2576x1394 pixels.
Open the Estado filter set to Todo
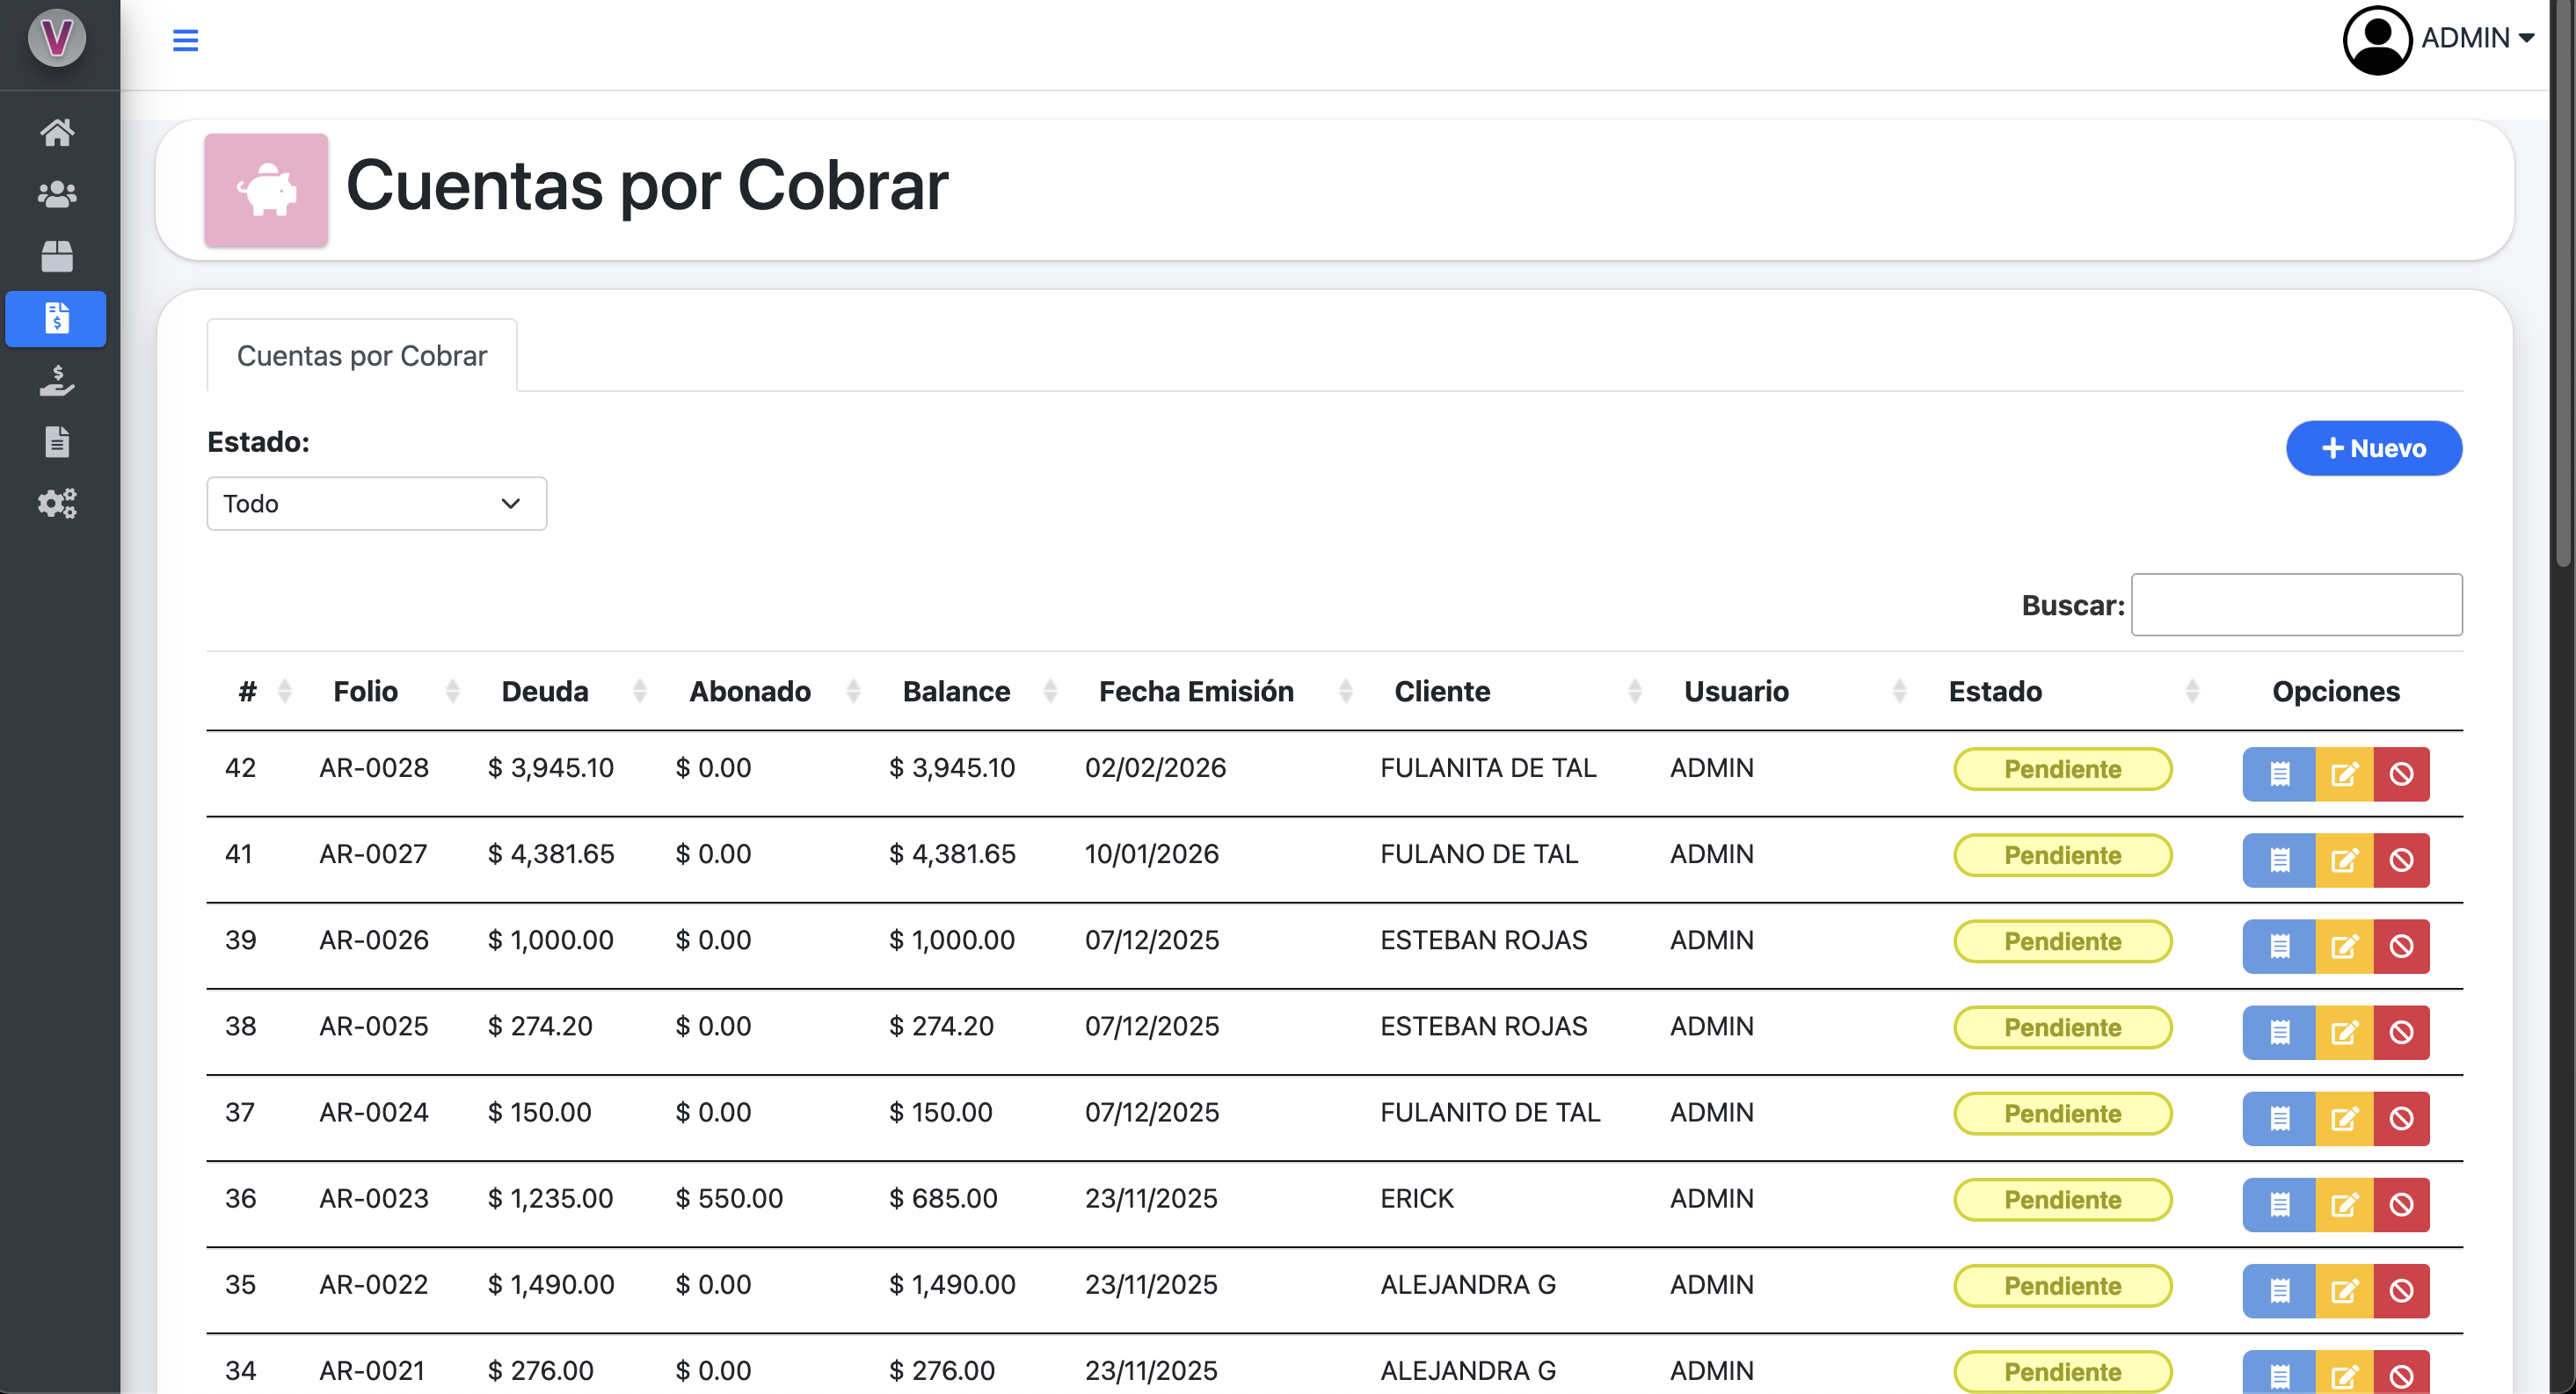click(376, 503)
